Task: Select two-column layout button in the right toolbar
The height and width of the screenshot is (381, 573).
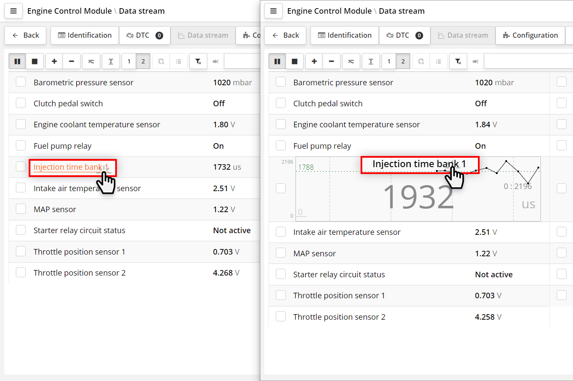Action: [x=403, y=61]
